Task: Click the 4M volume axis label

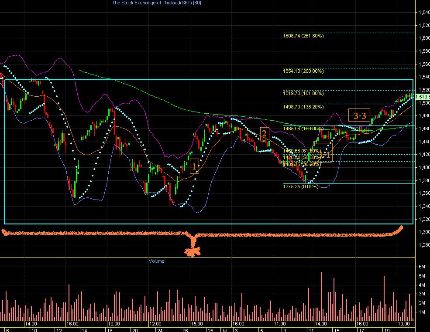Action: pyautogui.click(x=422, y=285)
